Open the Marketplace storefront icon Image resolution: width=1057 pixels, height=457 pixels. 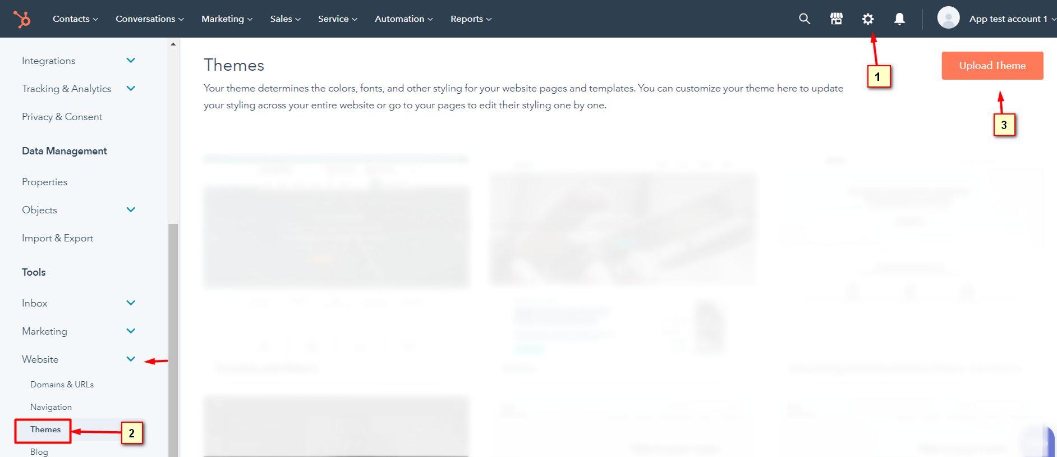[836, 19]
